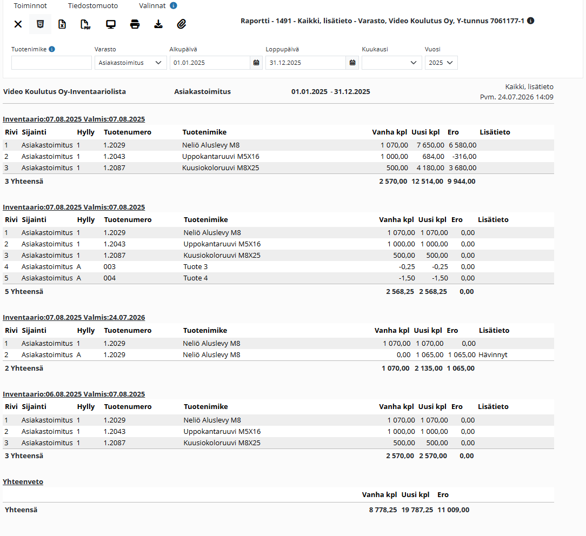Screen dimensions: 586x536
Task: Show report on screen with monitor icon
Action: pyautogui.click(x=111, y=24)
